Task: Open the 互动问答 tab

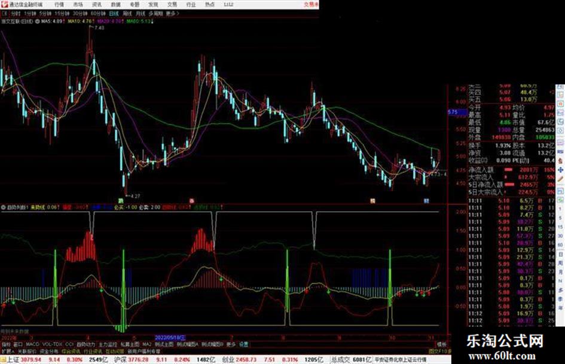Action: coord(115,351)
